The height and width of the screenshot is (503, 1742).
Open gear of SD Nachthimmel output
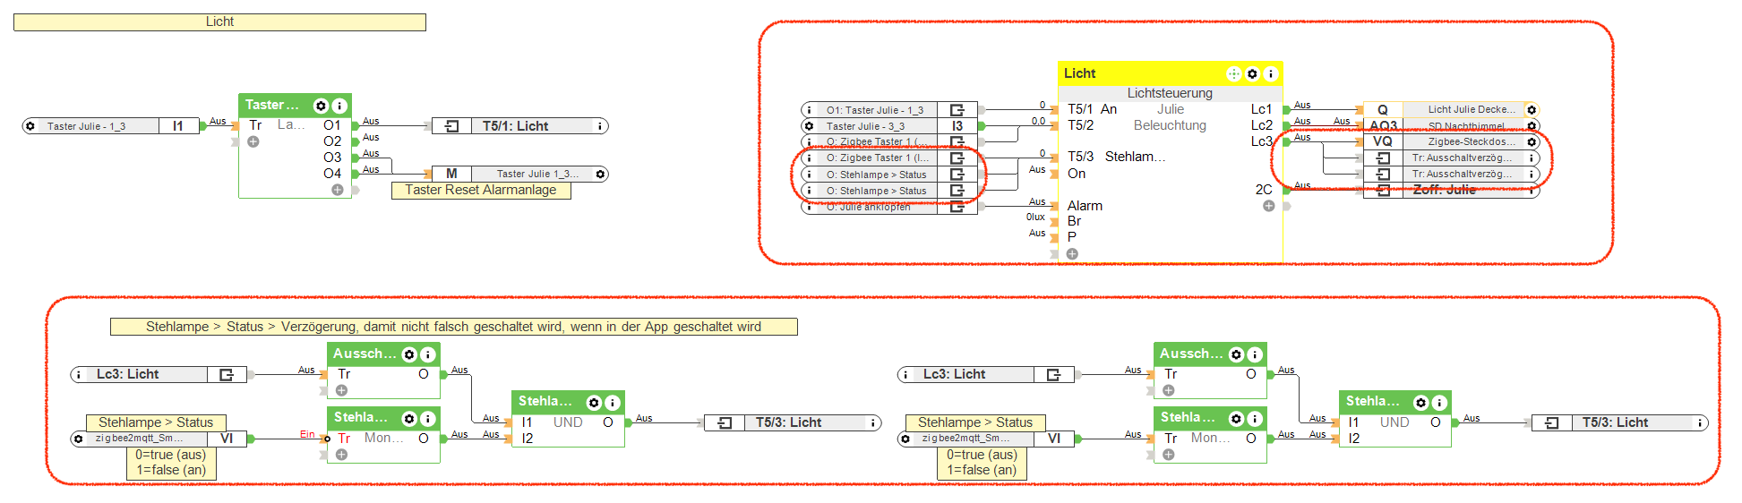coord(1532,126)
